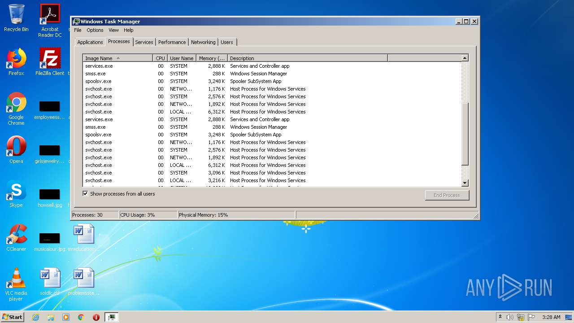Open Skype desktop shortcut

16,194
